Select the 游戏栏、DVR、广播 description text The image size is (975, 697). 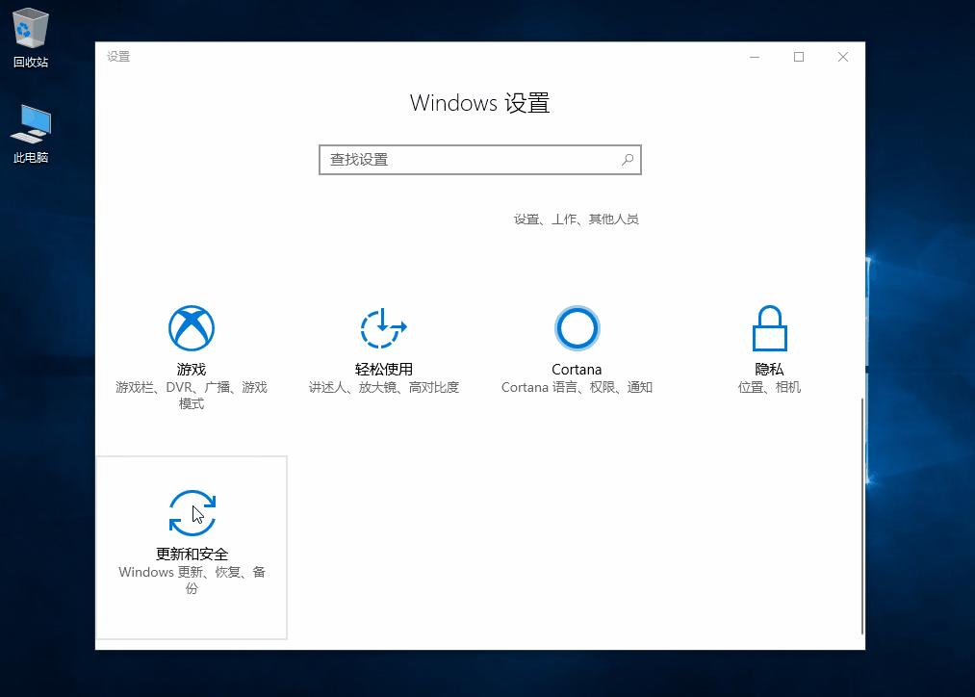pyautogui.click(x=191, y=386)
